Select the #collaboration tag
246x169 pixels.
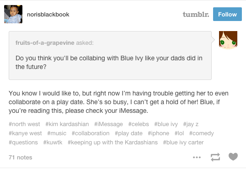91,133
